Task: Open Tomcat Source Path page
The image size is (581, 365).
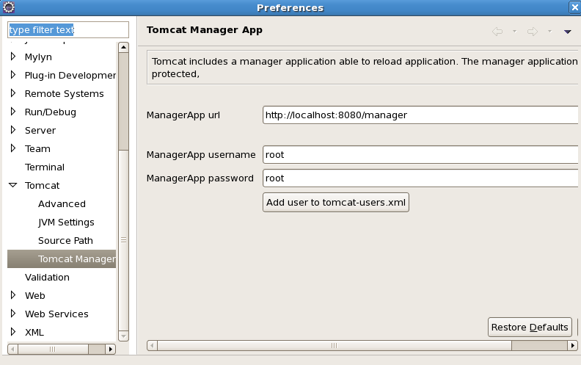Action: (65, 240)
